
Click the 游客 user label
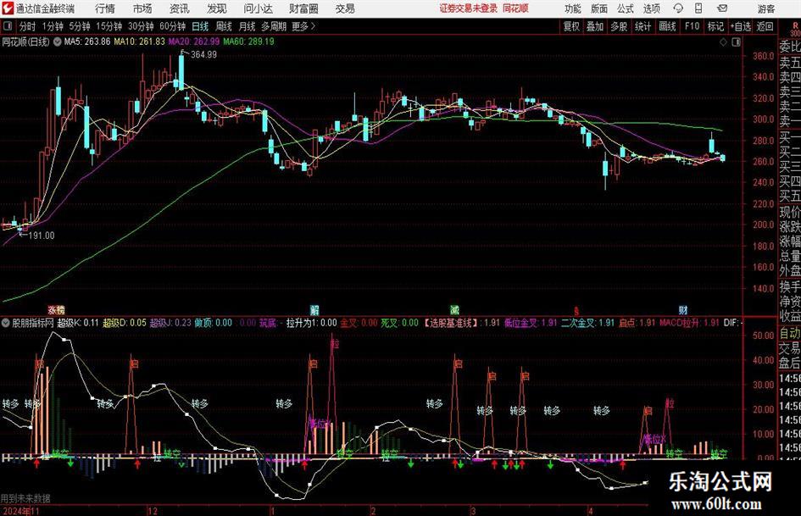click(766, 8)
